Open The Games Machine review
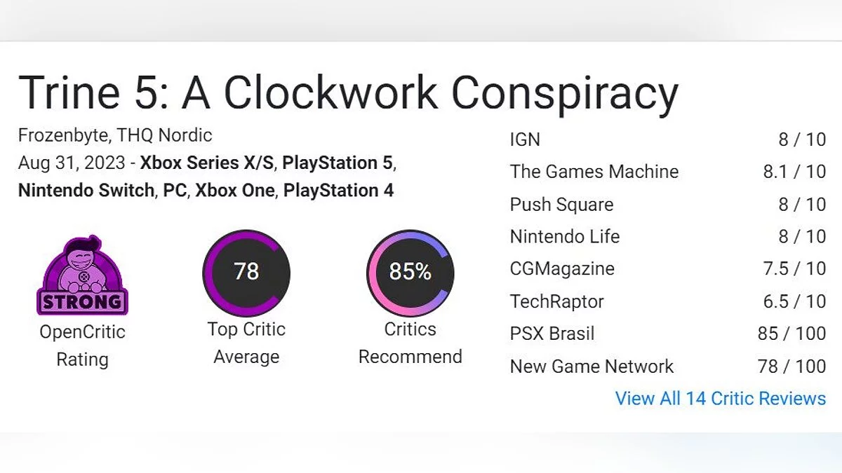The image size is (842, 473). point(594,172)
